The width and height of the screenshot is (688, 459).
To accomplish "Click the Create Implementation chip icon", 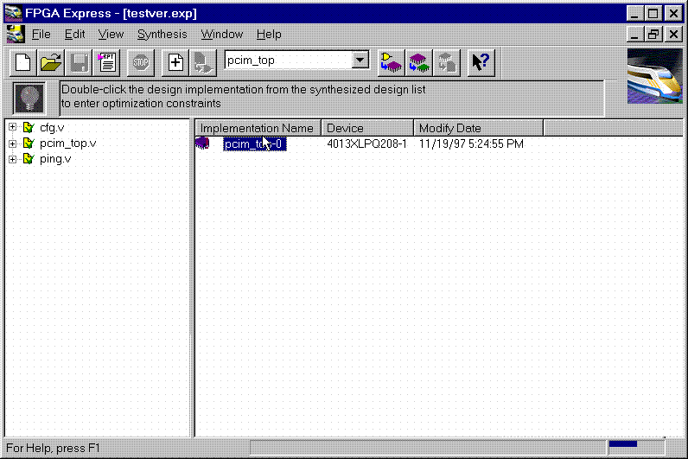I will tap(391, 63).
